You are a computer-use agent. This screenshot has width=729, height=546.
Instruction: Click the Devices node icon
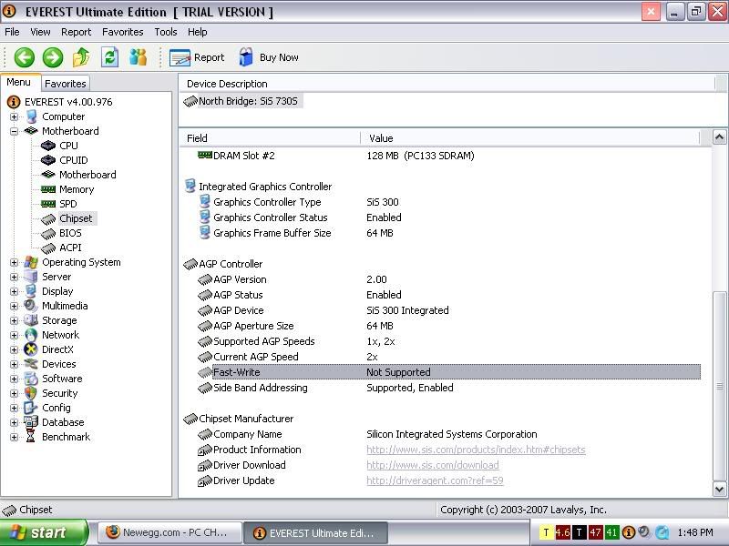(31, 364)
